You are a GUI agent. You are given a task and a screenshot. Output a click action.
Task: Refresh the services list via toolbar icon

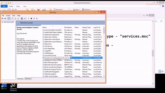15,19
